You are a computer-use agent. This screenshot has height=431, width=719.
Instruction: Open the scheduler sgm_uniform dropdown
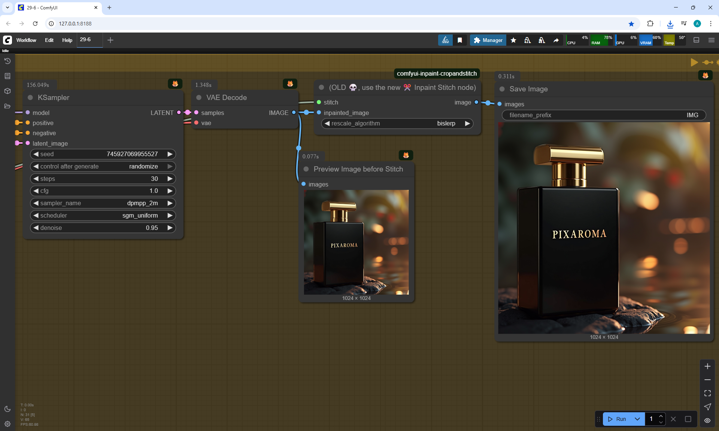coord(103,215)
